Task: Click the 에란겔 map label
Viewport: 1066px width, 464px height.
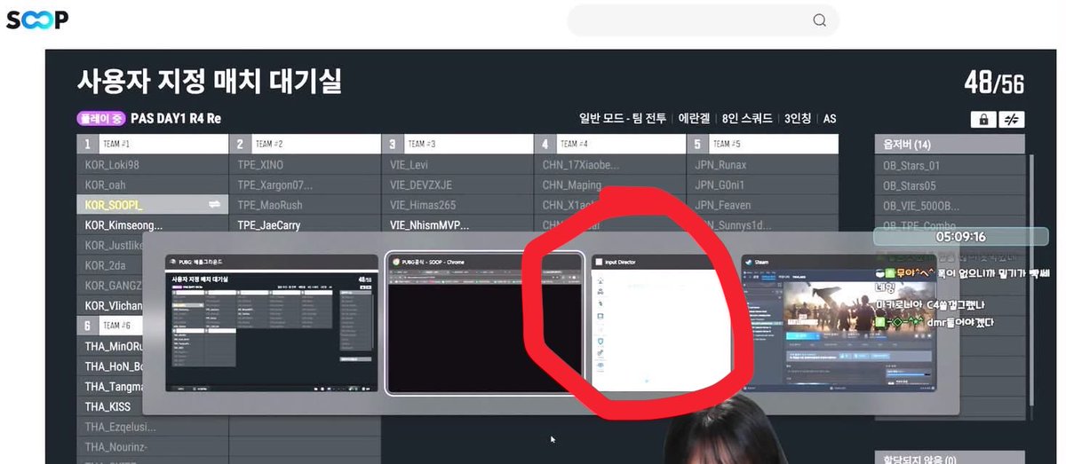Action: [696, 119]
